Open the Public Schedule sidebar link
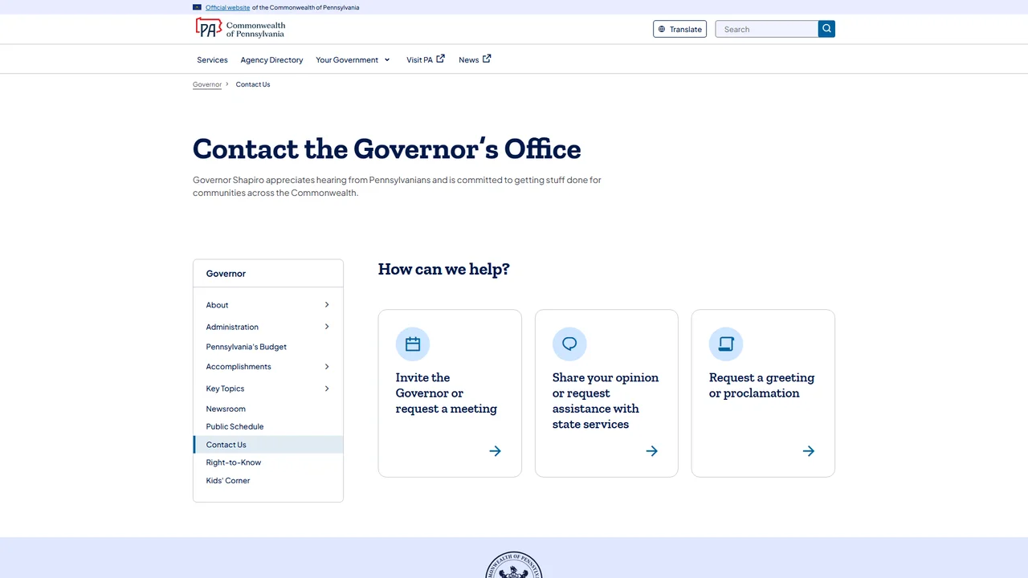This screenshot has width=1028, height=578. [235, 426]
